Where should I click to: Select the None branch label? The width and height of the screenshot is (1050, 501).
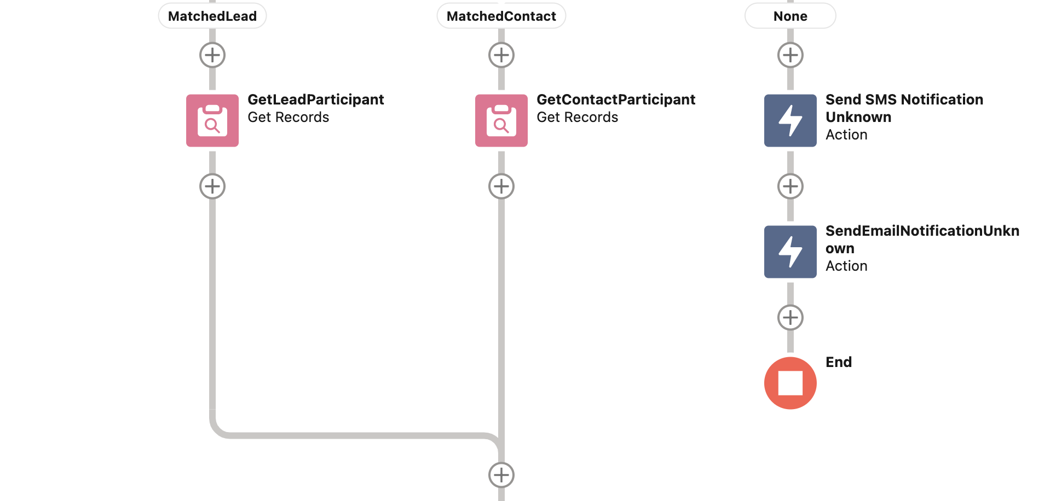790,16
